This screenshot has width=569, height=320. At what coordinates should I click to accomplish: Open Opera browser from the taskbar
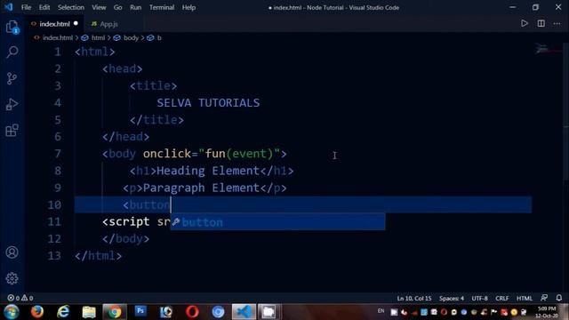click(192, 312)
